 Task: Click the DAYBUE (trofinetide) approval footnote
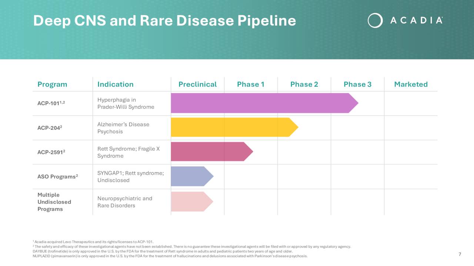(163, 251)
